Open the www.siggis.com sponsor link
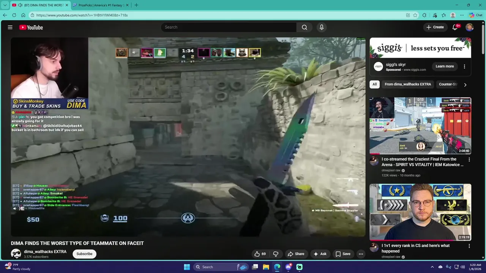 point(415,70)
